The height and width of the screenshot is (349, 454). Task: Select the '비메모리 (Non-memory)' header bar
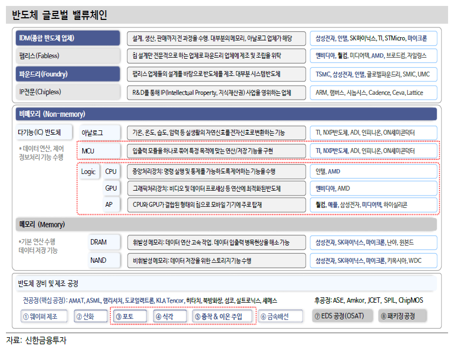(x=226, y=114)
